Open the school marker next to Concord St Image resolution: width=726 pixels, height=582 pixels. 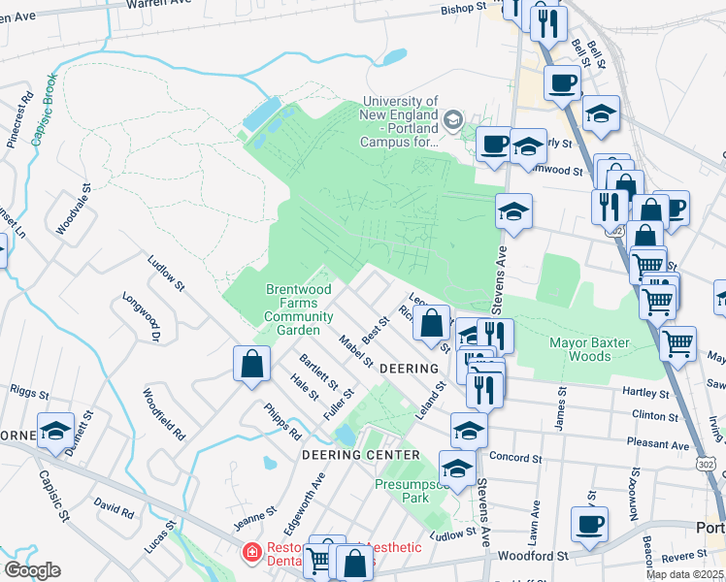(457, 469)
